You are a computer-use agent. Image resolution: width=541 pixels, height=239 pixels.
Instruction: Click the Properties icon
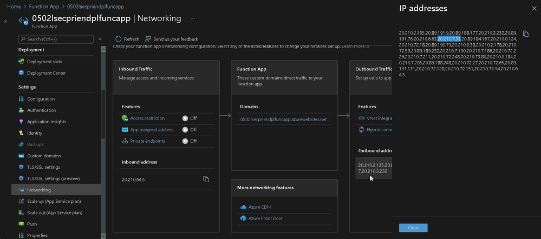(21, 235)
